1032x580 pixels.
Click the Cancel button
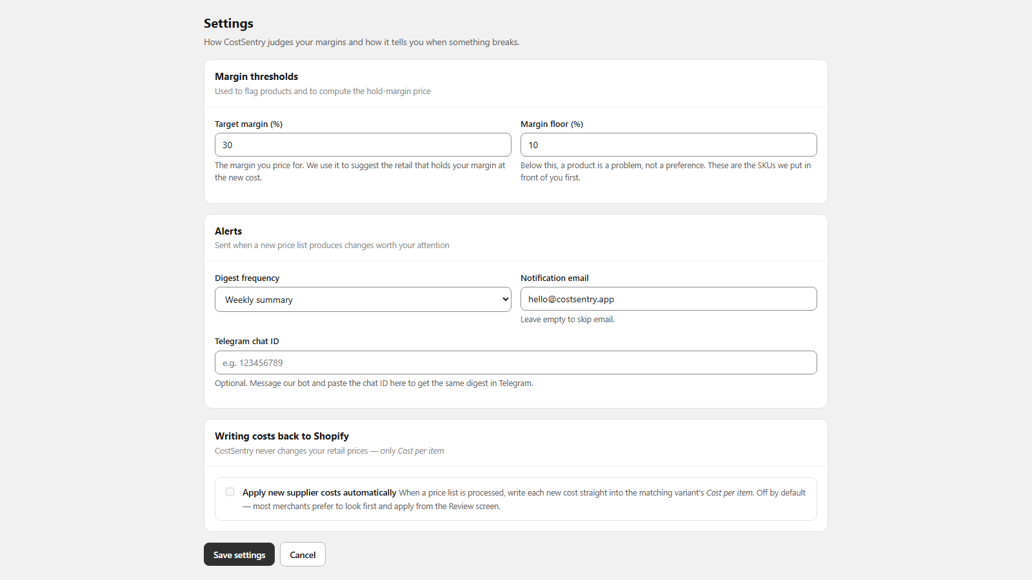(303, 555)
